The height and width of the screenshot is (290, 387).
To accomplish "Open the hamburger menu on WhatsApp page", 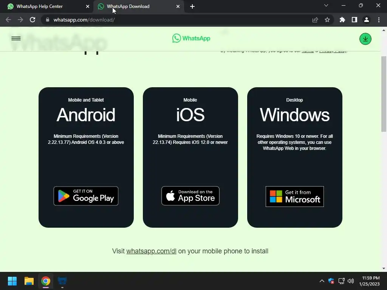I will coord(16,39).
